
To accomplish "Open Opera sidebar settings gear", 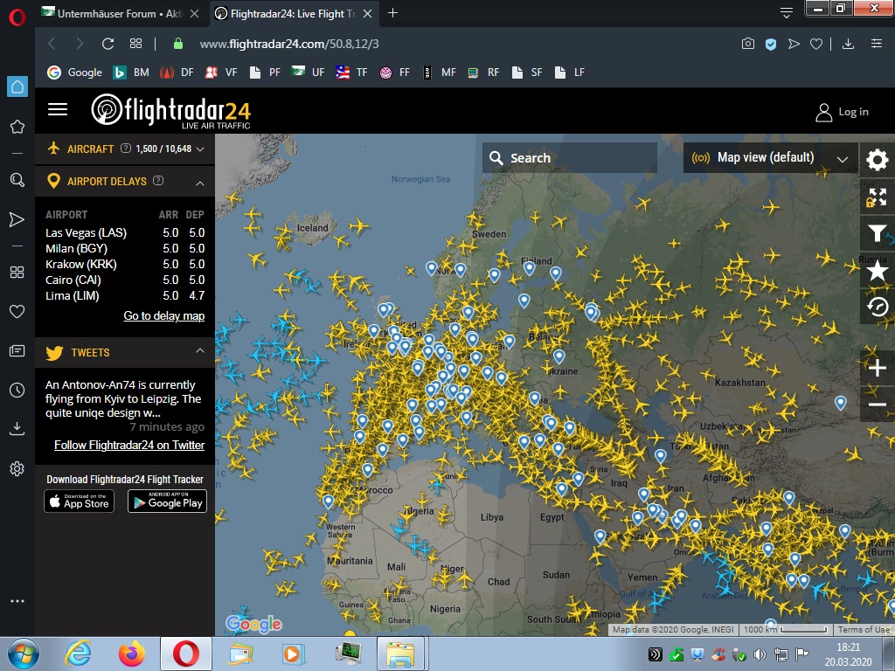I will [x=17, y=469].
